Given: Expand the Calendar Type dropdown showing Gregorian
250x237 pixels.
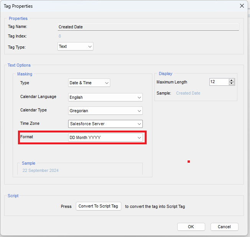Looking at the screenshot, I should coord(105,111).
